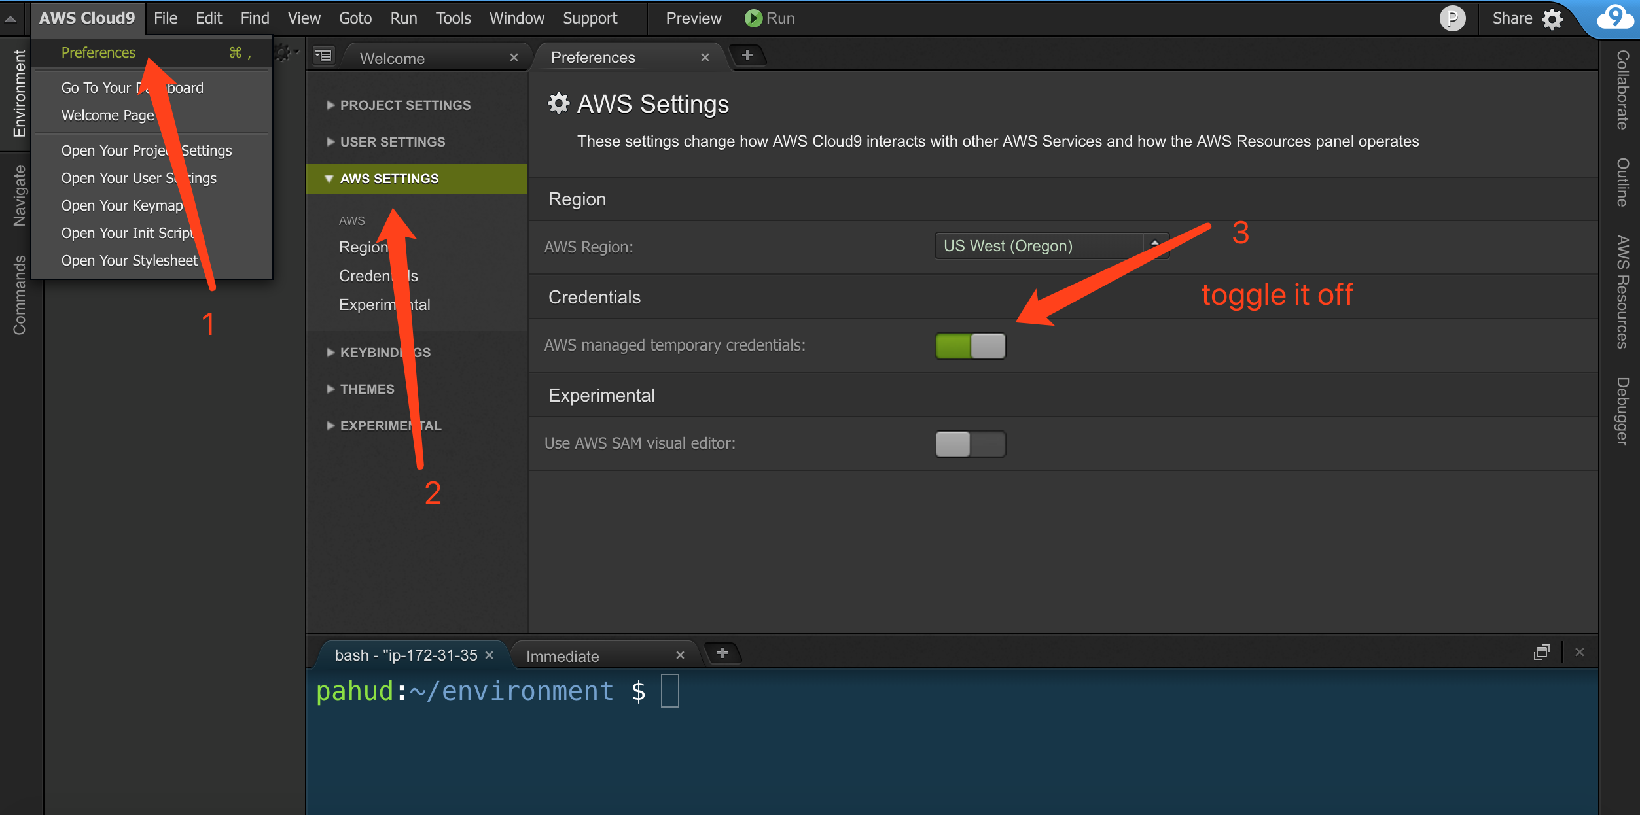This screenshot has height=815, width=1640.
Task: Collapse the menu bar with the up arrow
Action: 10,18
